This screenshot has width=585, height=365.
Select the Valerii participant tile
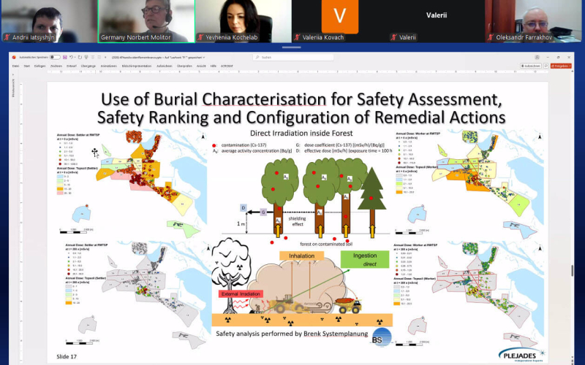pos(437,21)
